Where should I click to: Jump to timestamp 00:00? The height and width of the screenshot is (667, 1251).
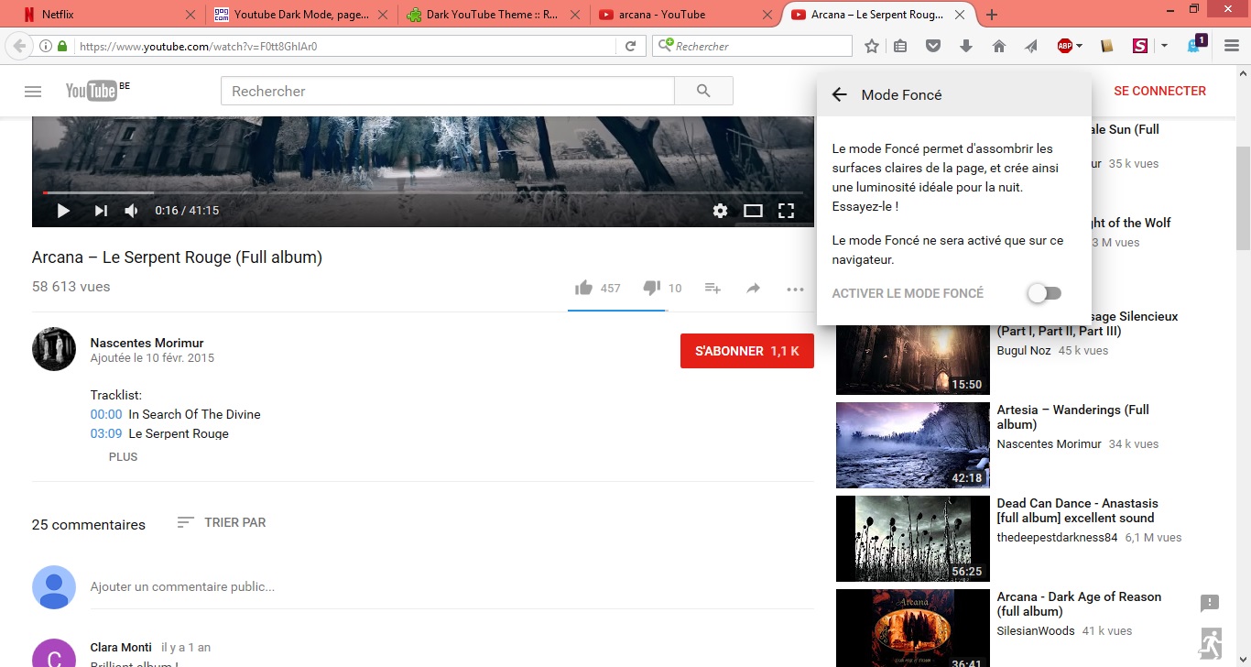[x=106, y=414]
